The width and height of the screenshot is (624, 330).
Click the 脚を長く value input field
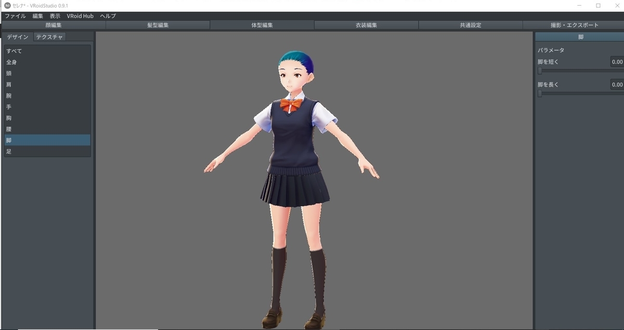coord(617,84)
